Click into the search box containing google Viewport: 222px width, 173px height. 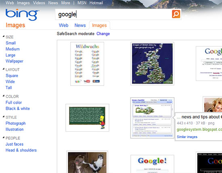pos(113,14)
